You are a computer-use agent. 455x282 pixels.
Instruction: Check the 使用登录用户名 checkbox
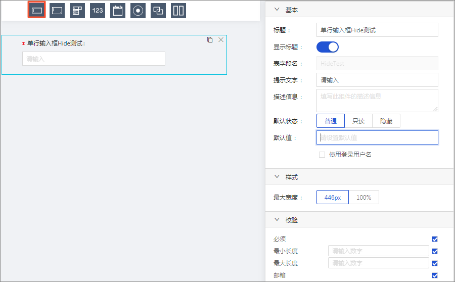pos(322,155)
